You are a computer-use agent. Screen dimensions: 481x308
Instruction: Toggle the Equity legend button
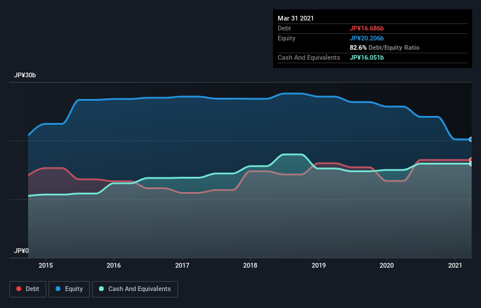pyautogui.click(x=69, y=289)
